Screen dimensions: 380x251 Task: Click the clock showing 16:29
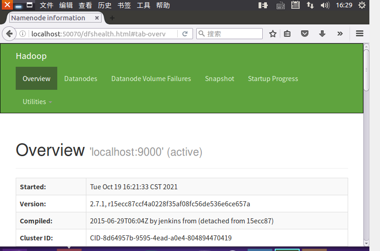point(344,5)
